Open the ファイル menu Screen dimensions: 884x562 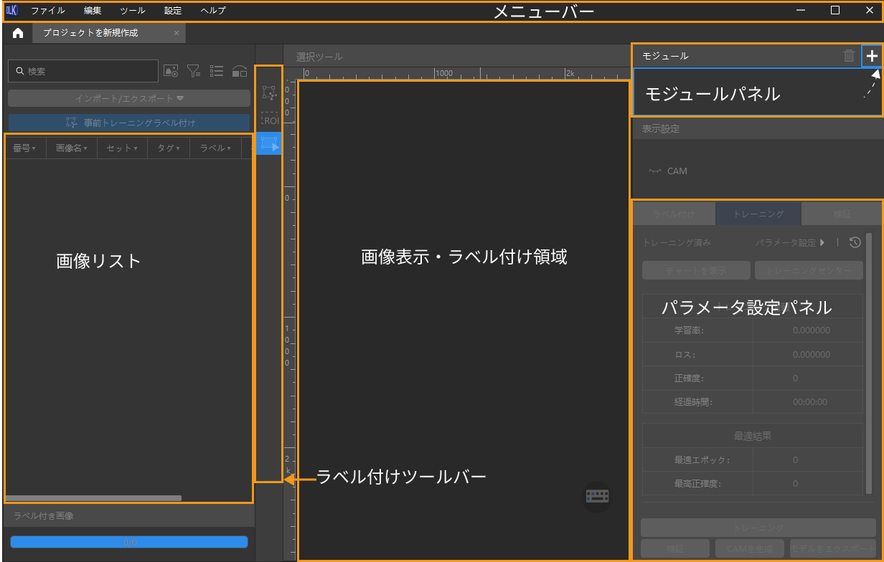(x=47, y=11)
